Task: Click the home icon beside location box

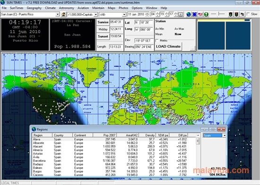Action: (x=63, y=15)
